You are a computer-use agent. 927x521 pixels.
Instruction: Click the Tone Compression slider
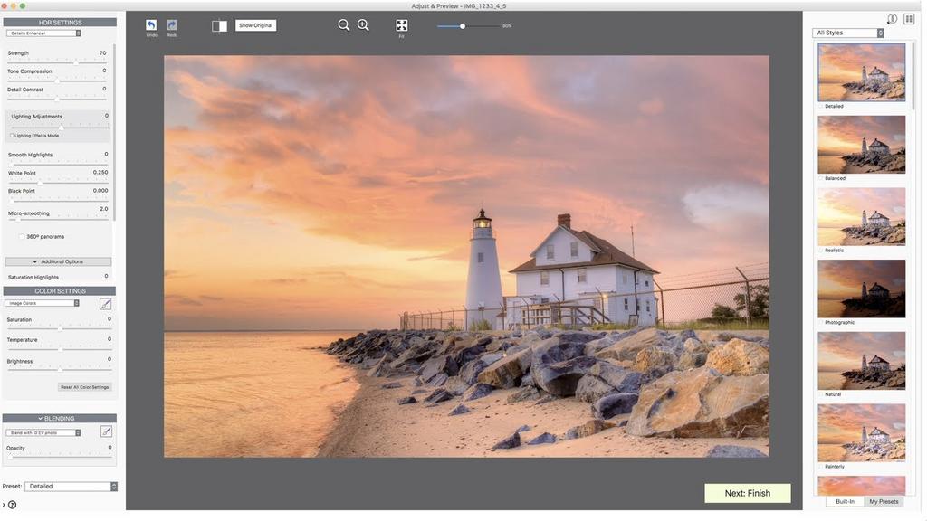click(57, 81)
